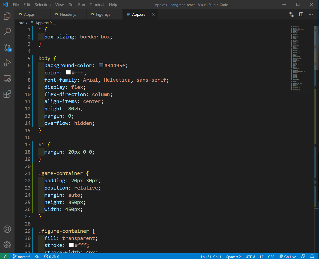
Task: Click the '.game-container' selector text
Action: pos(61,173)
